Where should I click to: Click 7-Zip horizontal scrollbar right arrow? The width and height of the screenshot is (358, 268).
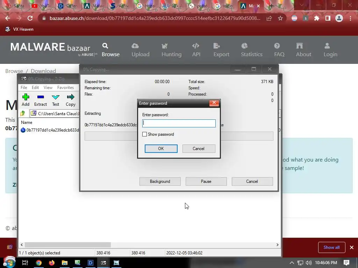(x=277, y=245)
